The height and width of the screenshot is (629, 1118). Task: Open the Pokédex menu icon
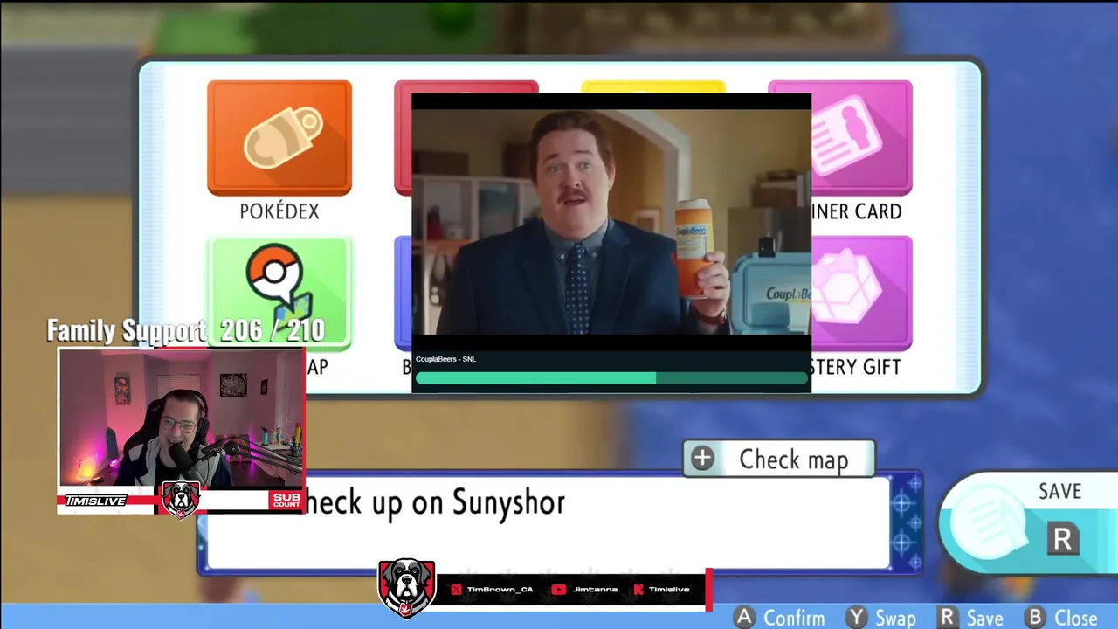click(x=279, y=138)
